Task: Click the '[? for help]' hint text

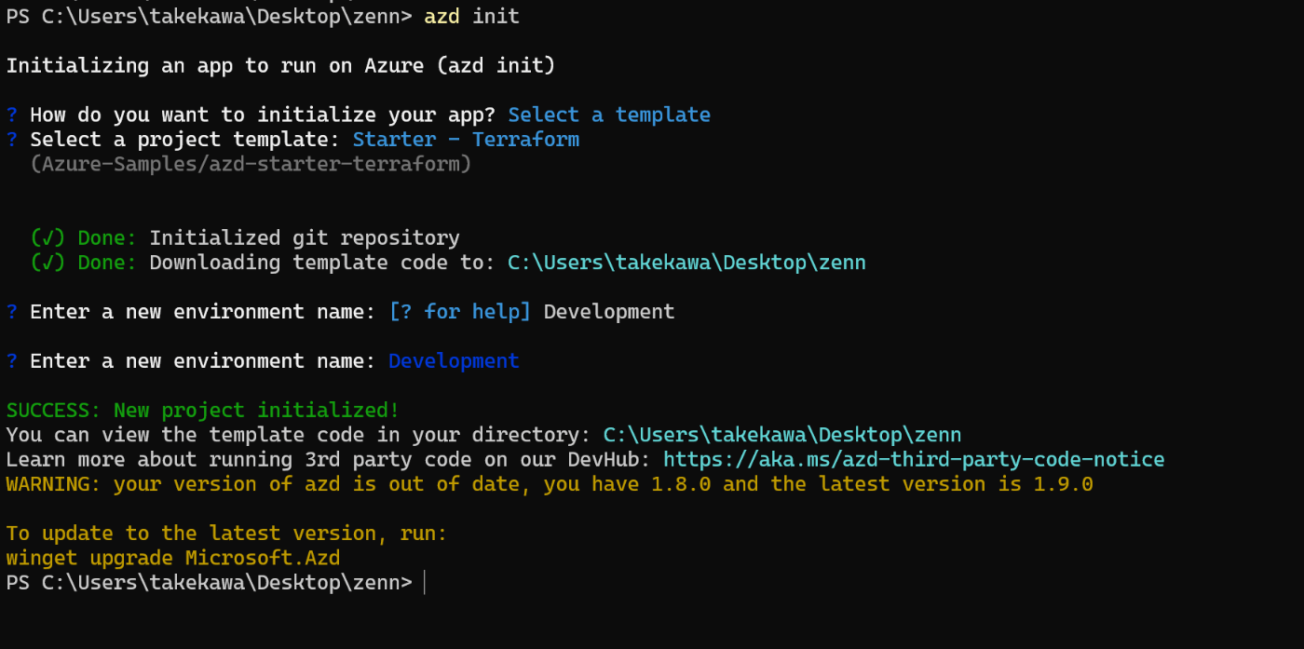Action: click(460, 312)
